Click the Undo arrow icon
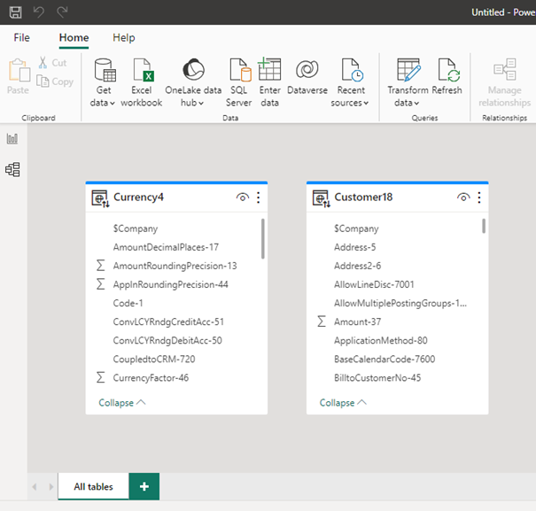Viewport: 536px width, 511px height. click(39, 12)
